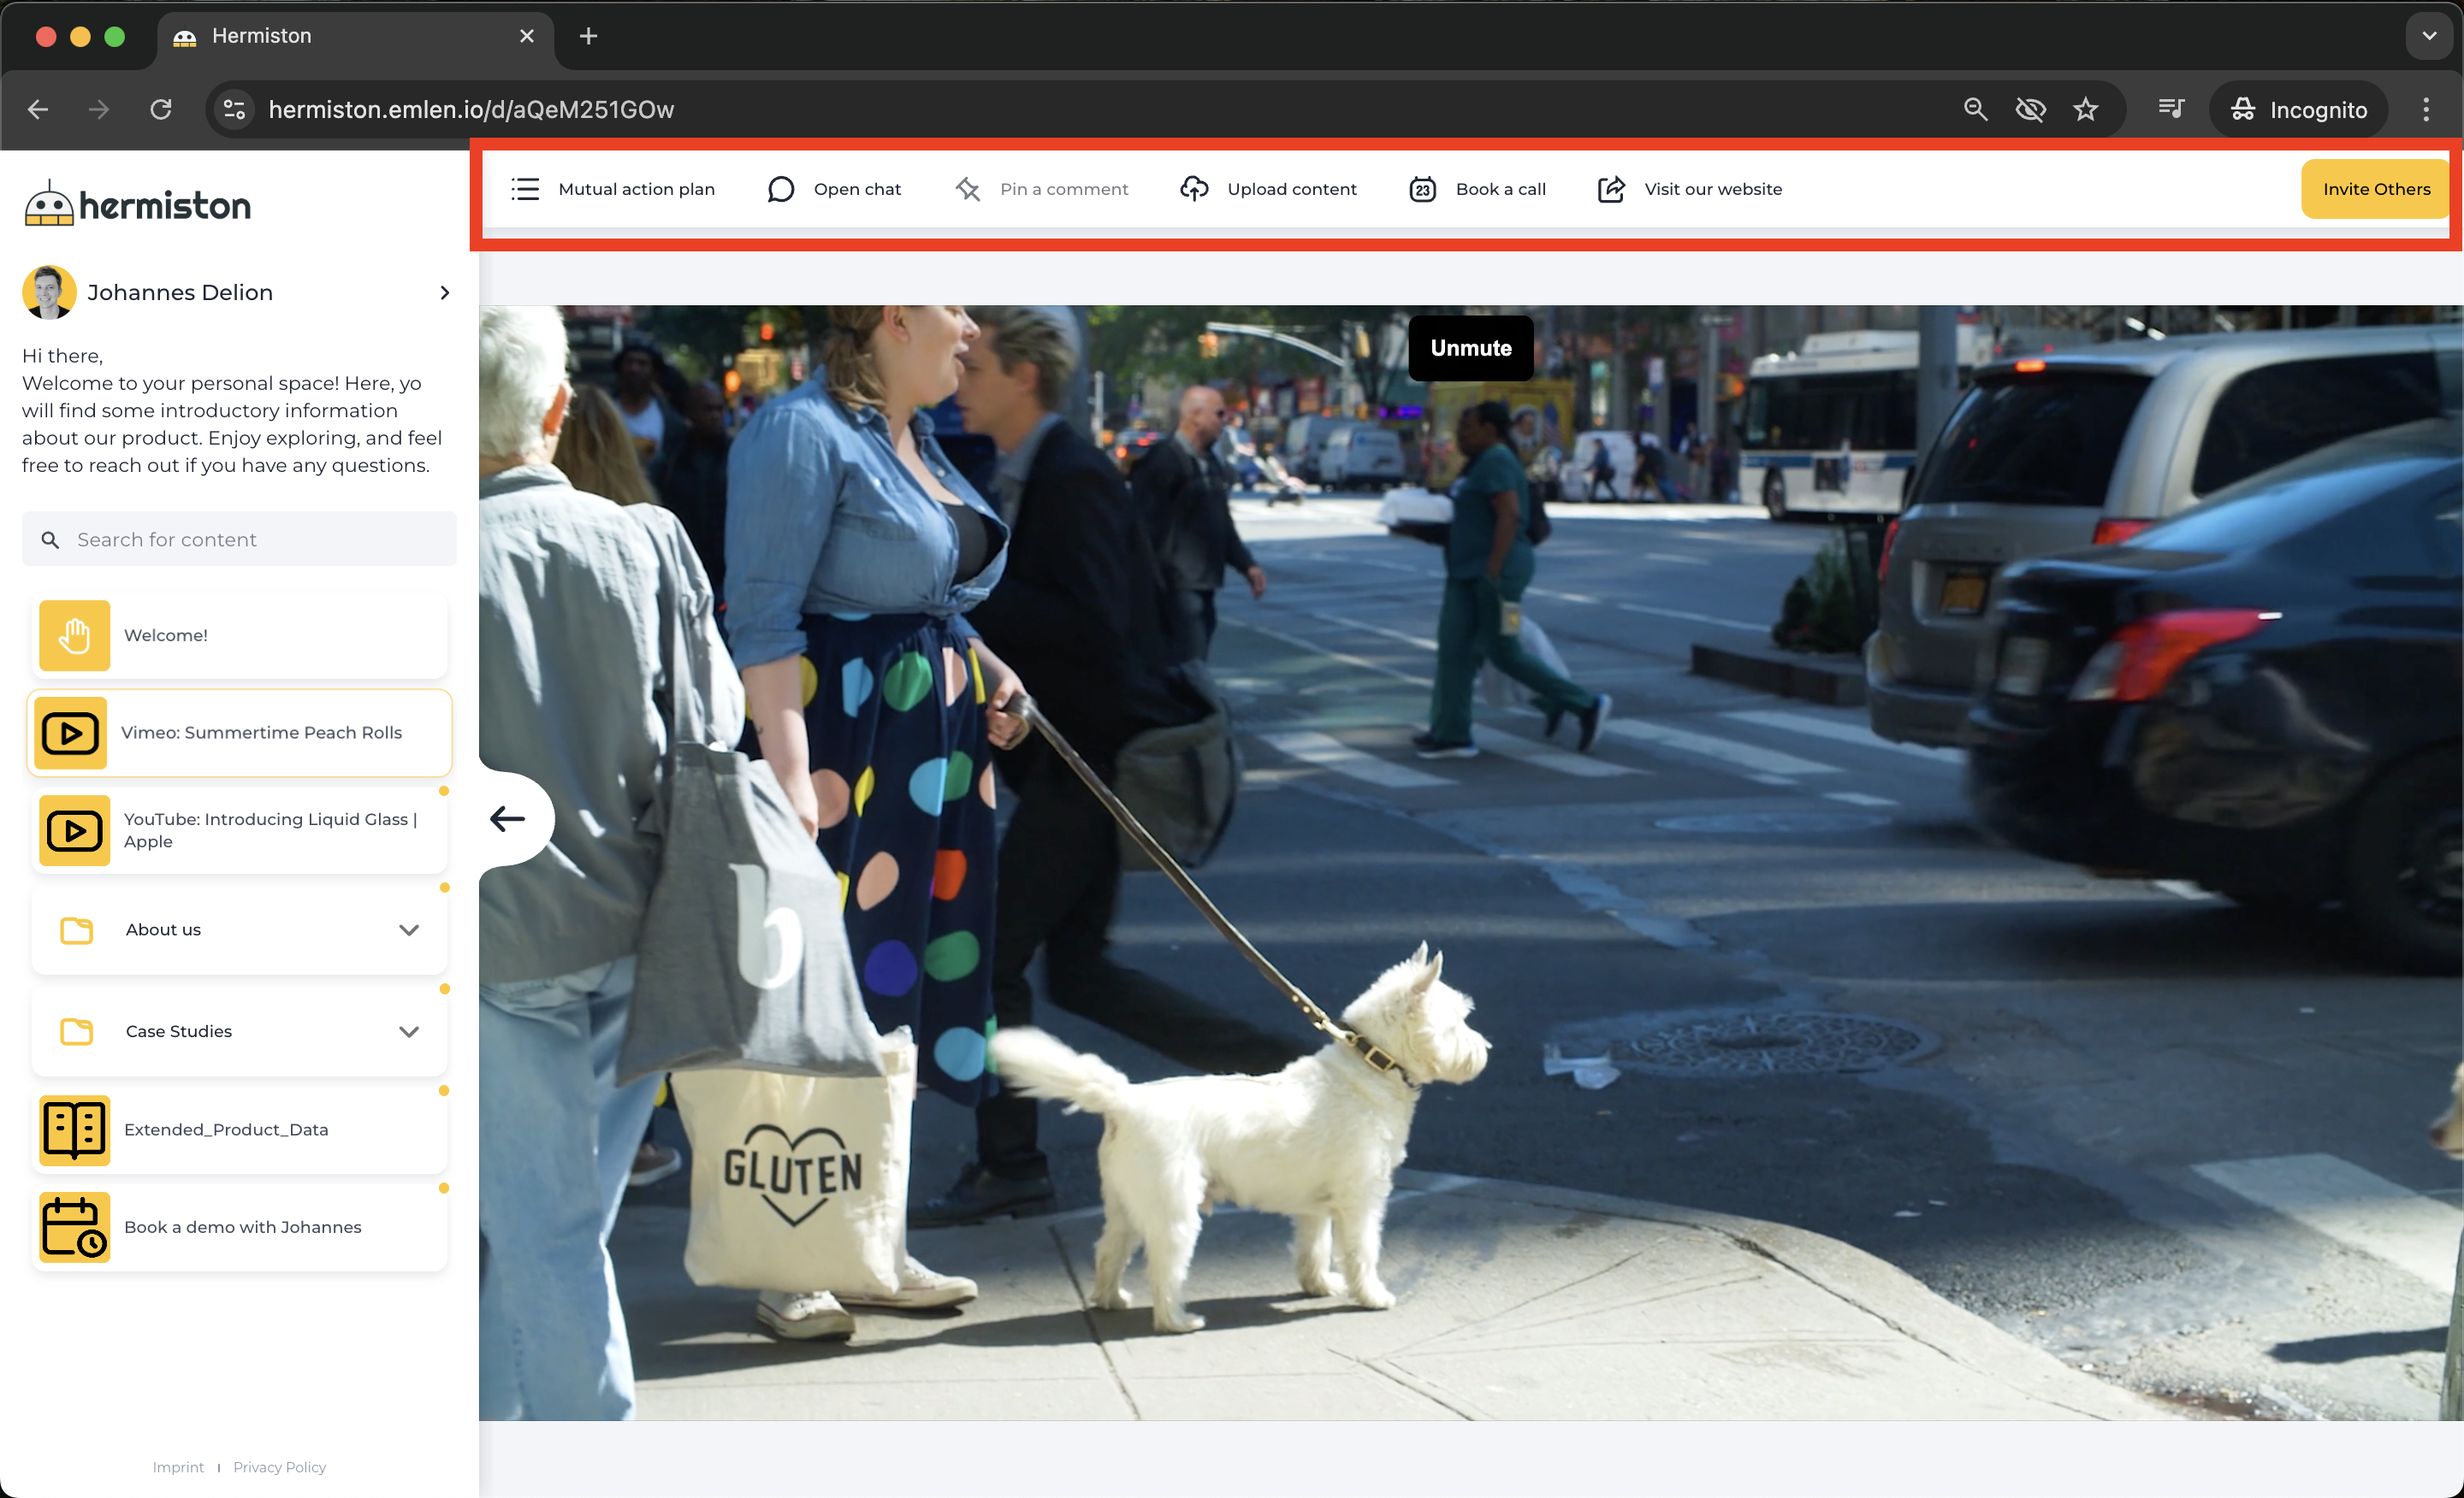Viewport: 2464px width, 1498px height.
Task: Open Book a demo with Johannes
Action: click(x=240, y=1227)
